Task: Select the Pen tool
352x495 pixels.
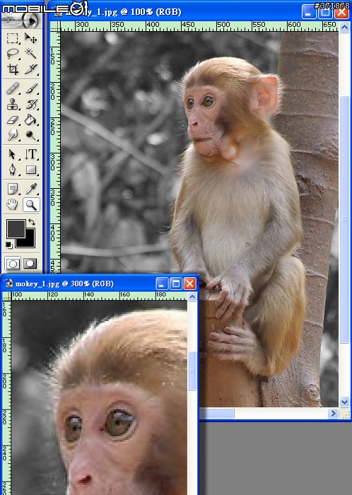Action: [x=13, y=170]
